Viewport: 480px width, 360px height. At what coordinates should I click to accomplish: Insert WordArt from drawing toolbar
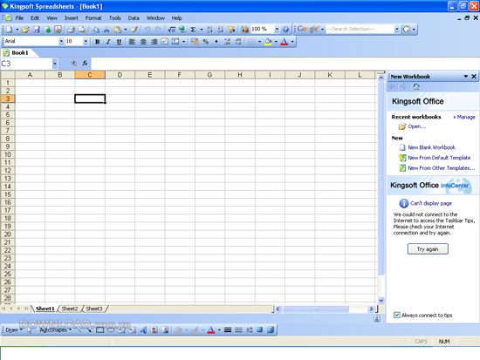[143, 329]
